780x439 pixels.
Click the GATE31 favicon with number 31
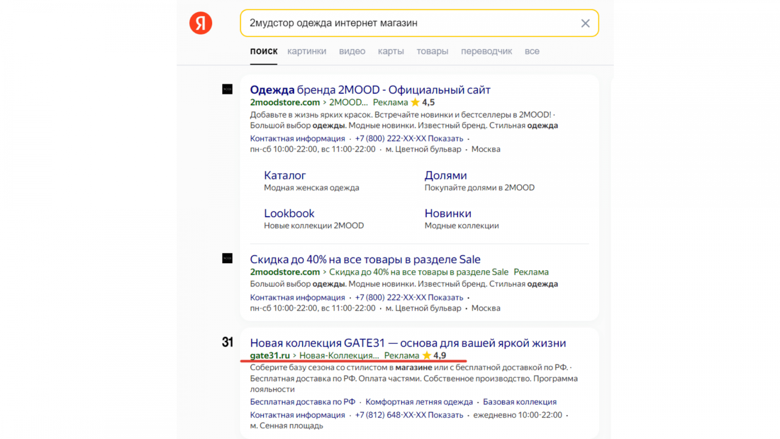[227, 342]
